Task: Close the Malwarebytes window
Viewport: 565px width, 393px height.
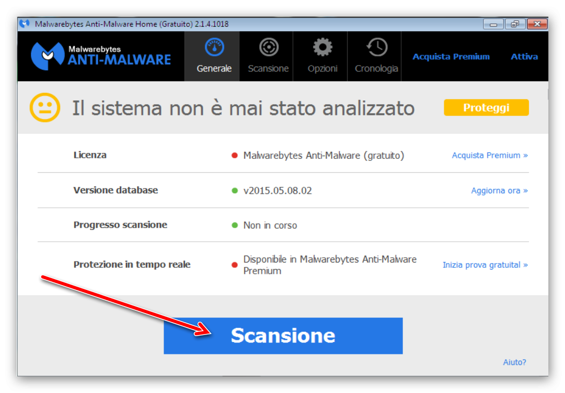Action: point(537,24)
